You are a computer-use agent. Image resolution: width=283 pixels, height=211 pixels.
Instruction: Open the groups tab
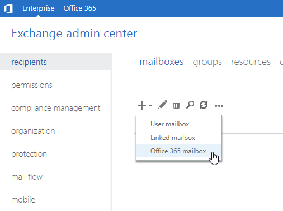coord(207,62)
